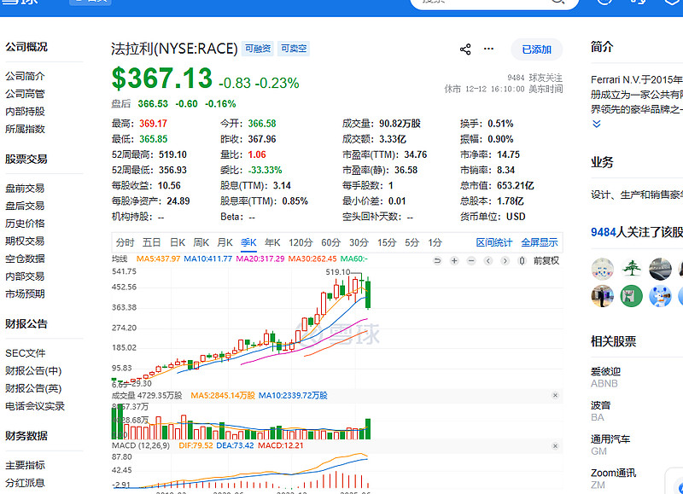Zoom in the chart with plus icon
Image resolution: width=683 pixels, height=494 pixels.
[x=455, y=260]
